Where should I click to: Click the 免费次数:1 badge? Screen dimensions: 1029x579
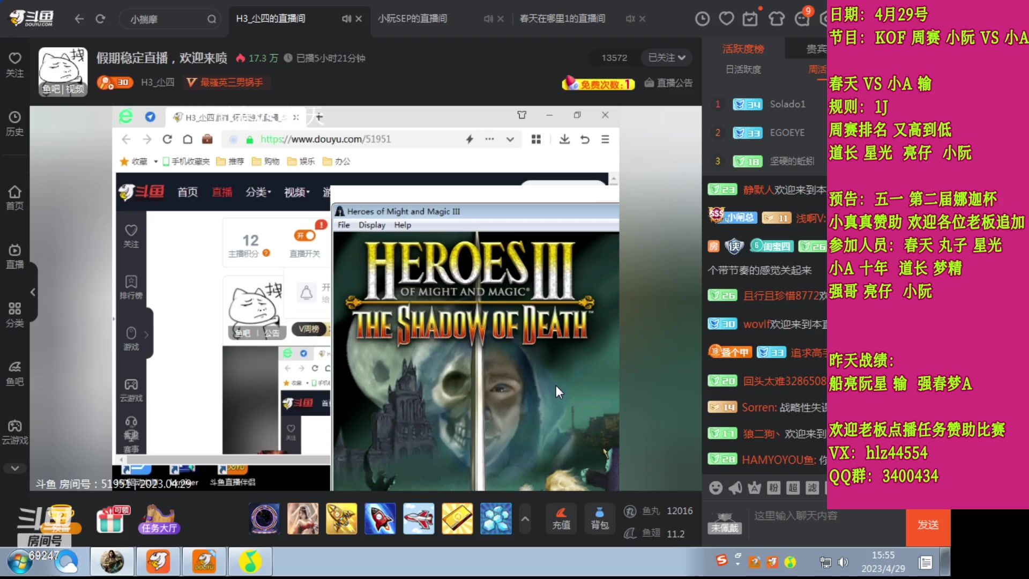[x=598, y=84]
